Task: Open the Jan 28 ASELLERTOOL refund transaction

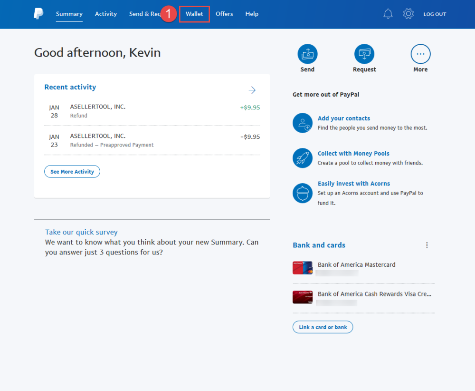Action: [x=152, y=111]
